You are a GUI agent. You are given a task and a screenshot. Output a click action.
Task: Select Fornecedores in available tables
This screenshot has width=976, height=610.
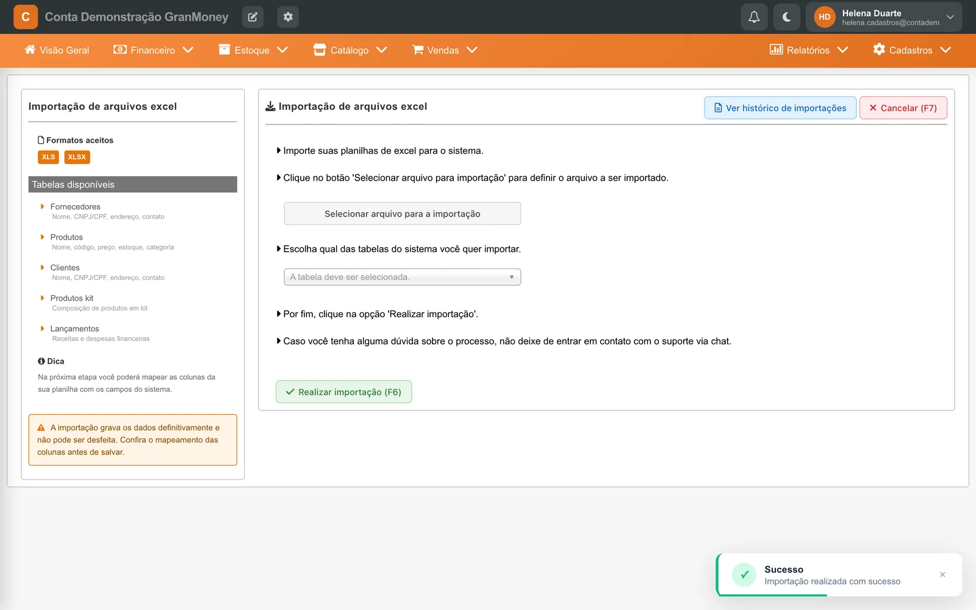pyautogui.click(x=75, y=207)
